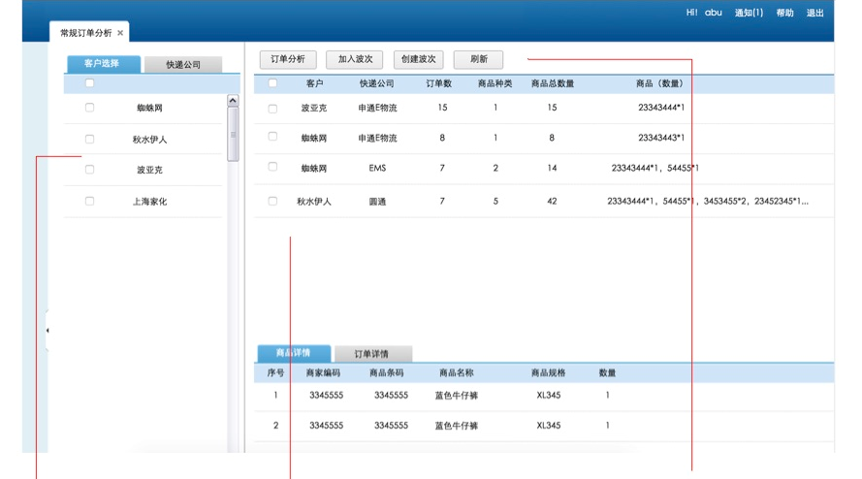Open the 客户选择 tab

point(103,64)
